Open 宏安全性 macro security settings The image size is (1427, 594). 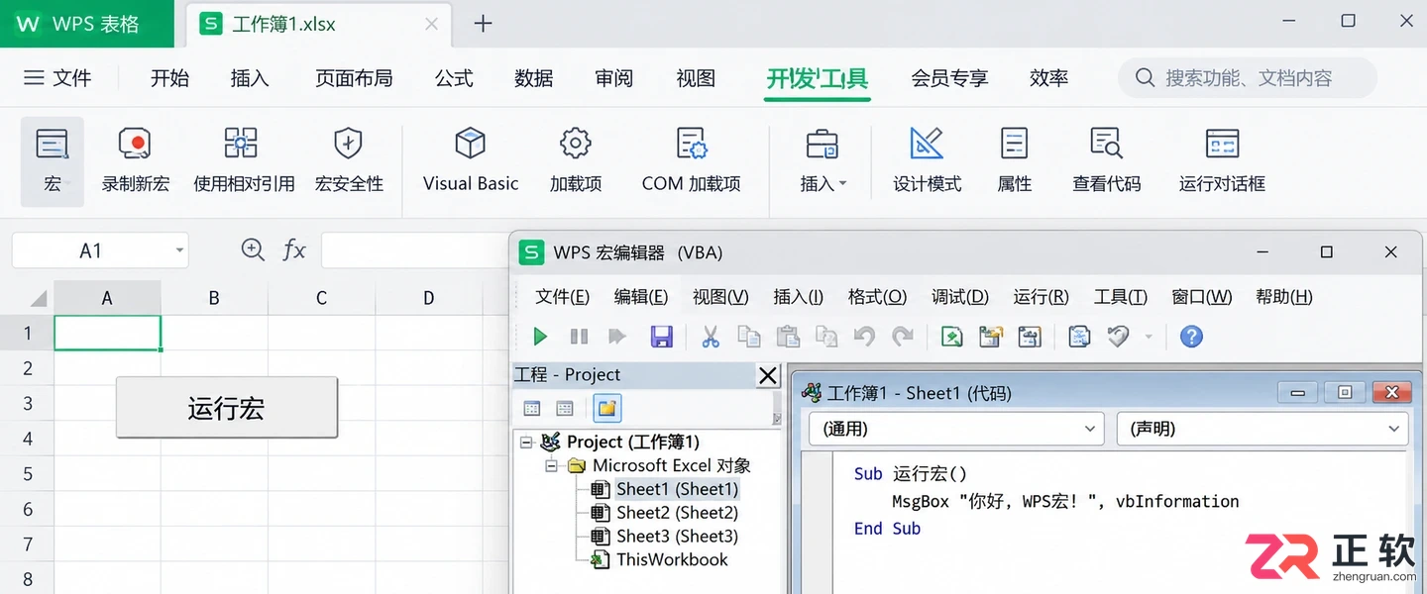pyautogui.click(x=349, y=161)
